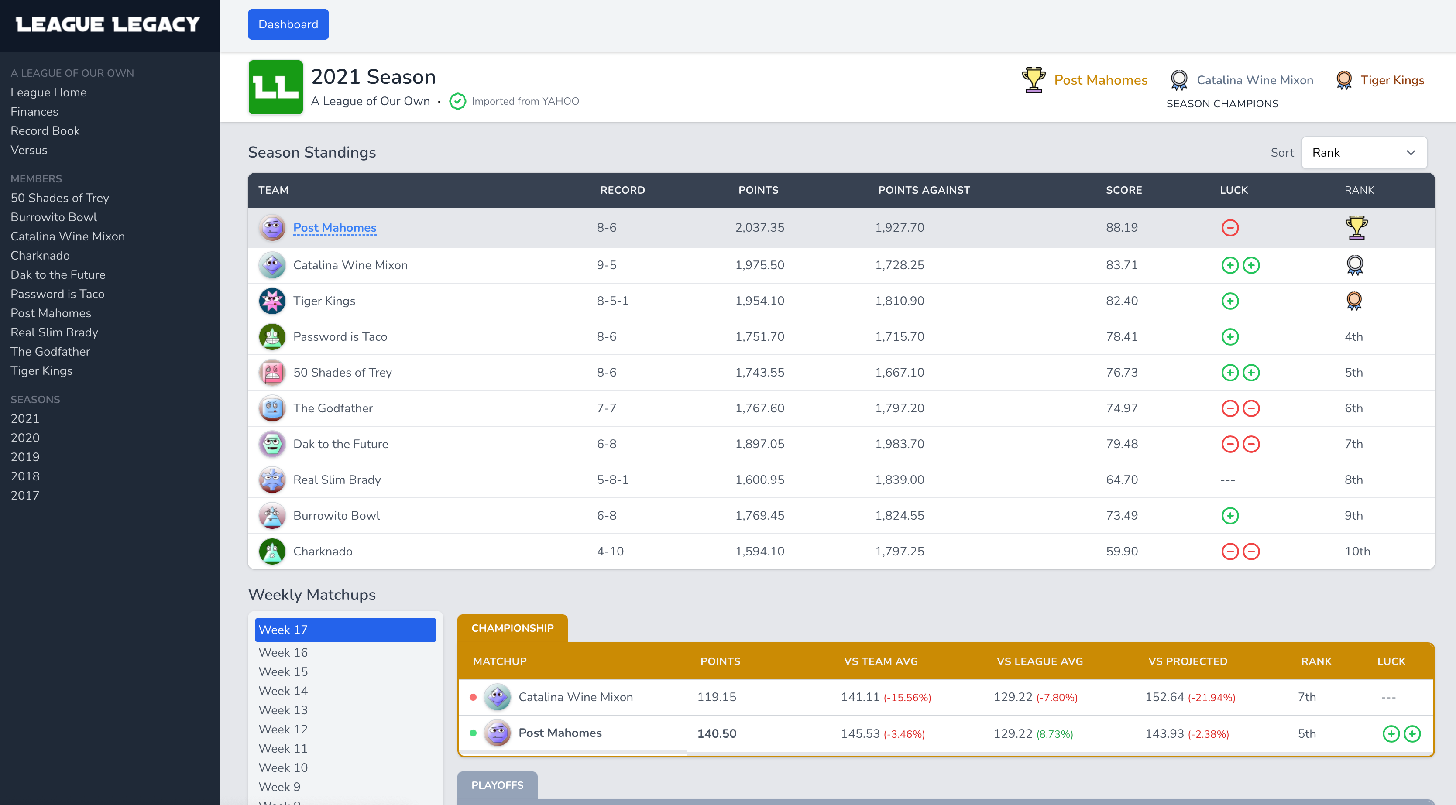Image resolution: width=1456 pixels, height=805 pixels.
Task: Open Record Book in sidebar
Action: tap(45, 130)
